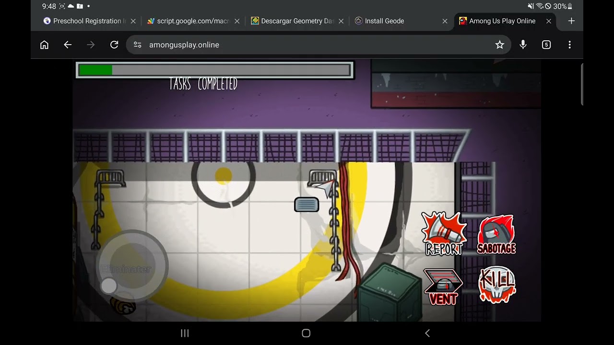
Task: Close the Descargar Geometry Dash tab
Action: [341, 21]
